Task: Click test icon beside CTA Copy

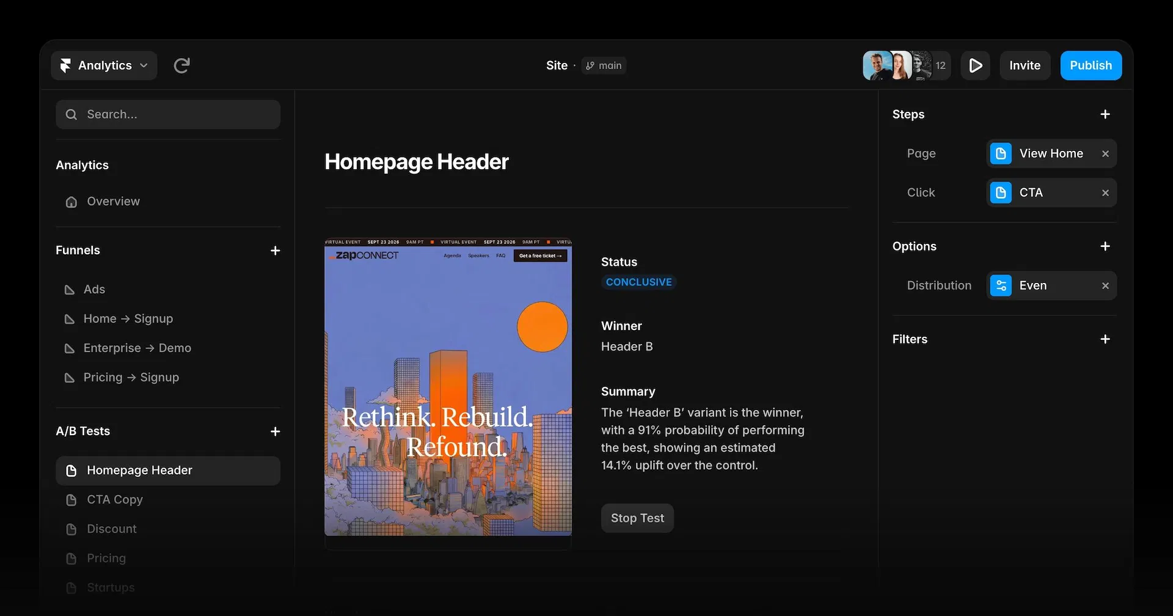Action: click(x=71, y=500)
